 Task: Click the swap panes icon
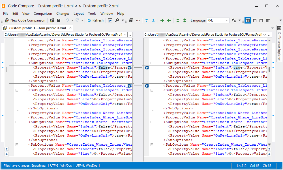point(110,20)
